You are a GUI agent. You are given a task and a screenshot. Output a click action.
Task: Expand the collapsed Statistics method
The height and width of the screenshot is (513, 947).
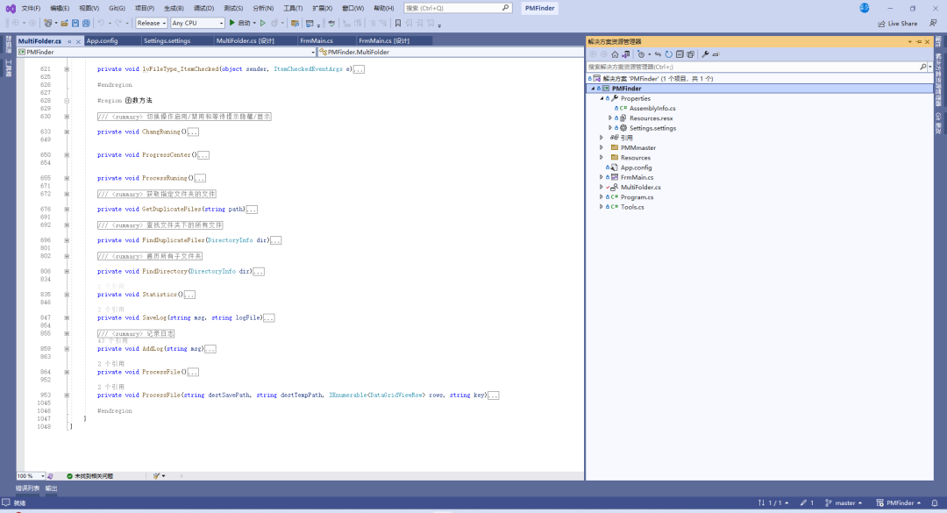67,295
